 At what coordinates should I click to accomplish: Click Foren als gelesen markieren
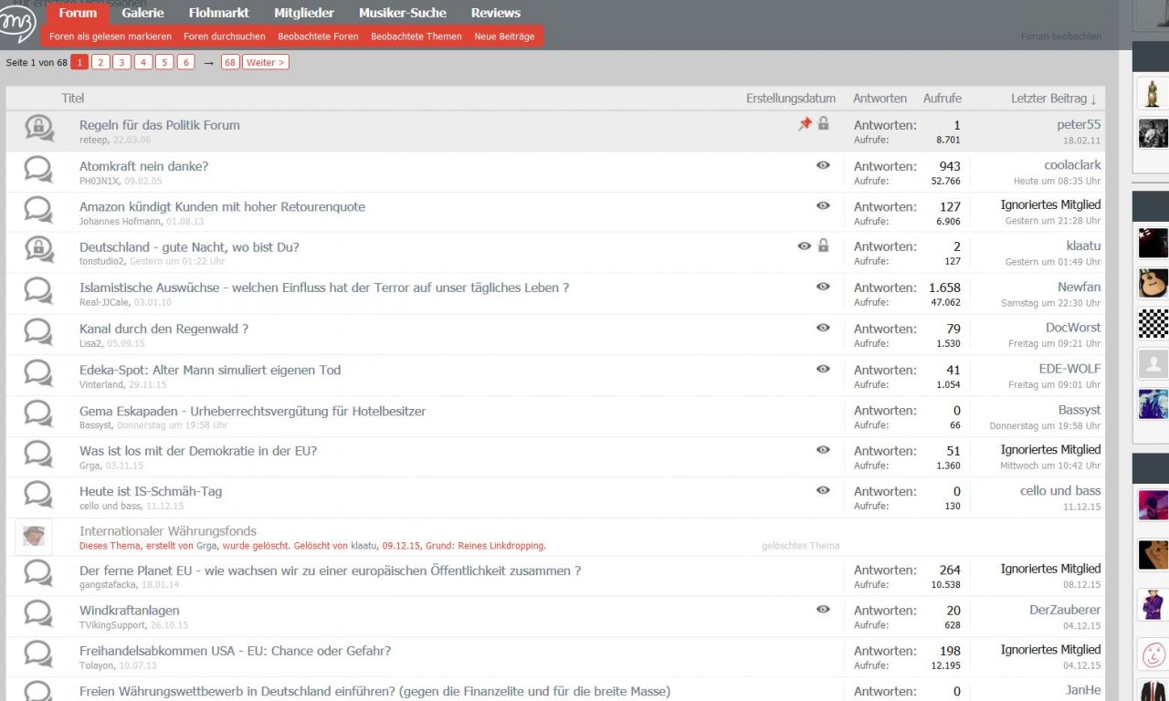click(x=111, y=37)
